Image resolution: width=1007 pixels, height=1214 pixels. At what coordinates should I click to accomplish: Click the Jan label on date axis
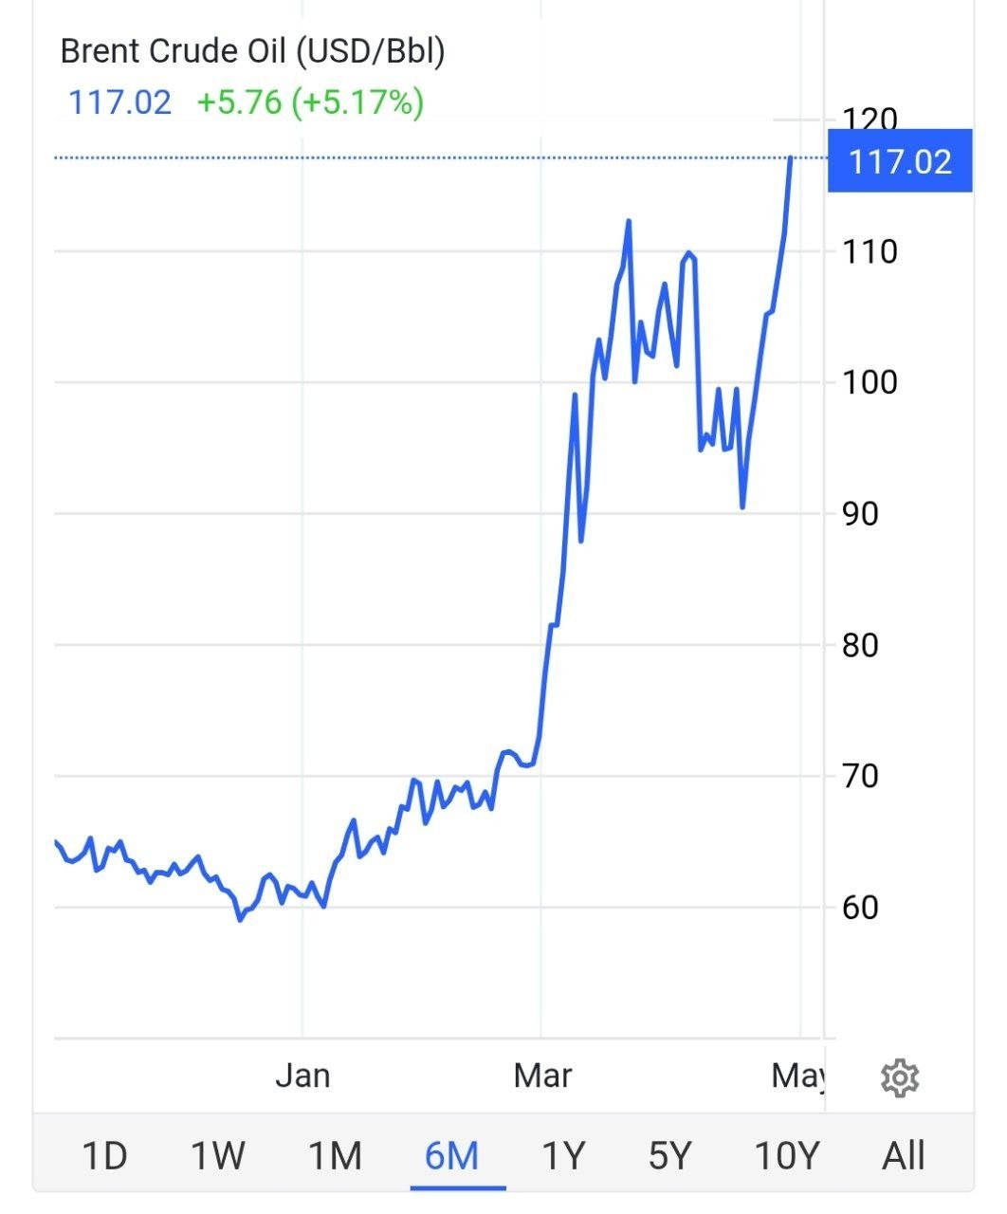(302, 1076)
